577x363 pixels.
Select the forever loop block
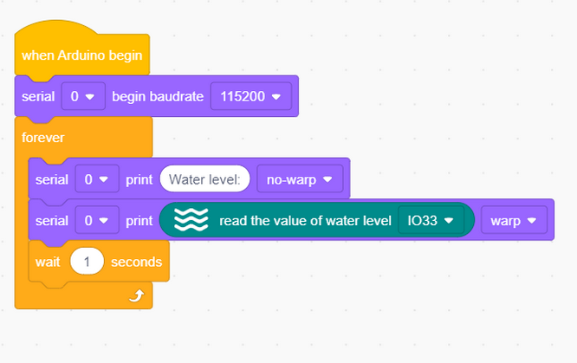[42, 138]
